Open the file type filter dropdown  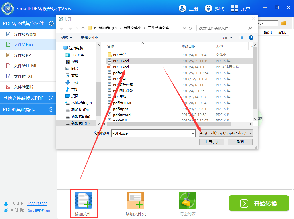pos(226,133)
